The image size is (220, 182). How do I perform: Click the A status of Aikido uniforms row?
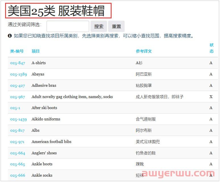tap(211, 119)
